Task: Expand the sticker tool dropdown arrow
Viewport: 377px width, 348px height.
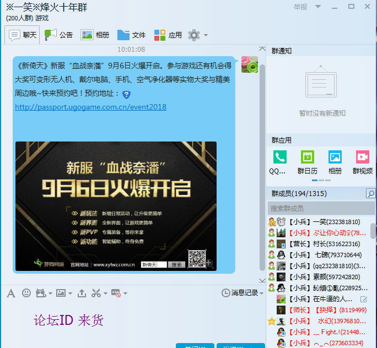Action: click(x=50, y=293)
